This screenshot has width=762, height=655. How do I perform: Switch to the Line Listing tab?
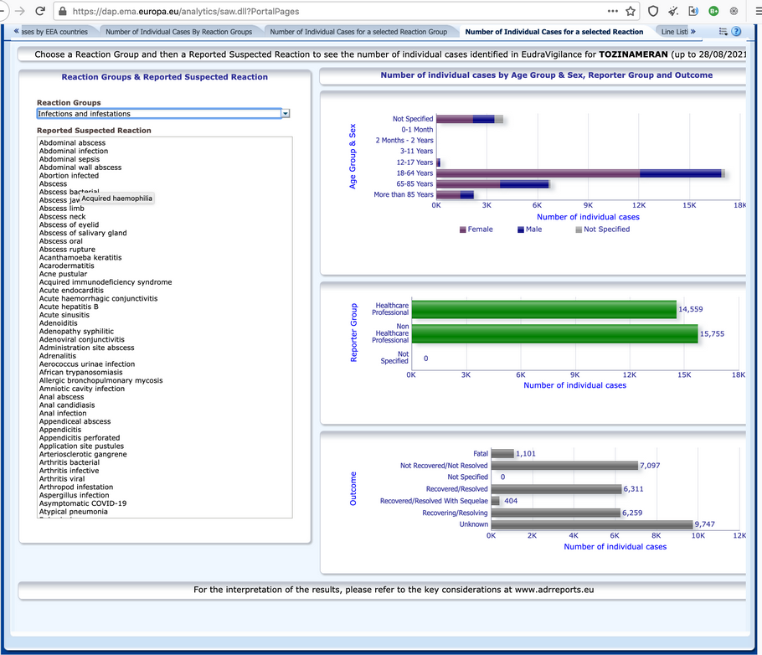[675, 32]
